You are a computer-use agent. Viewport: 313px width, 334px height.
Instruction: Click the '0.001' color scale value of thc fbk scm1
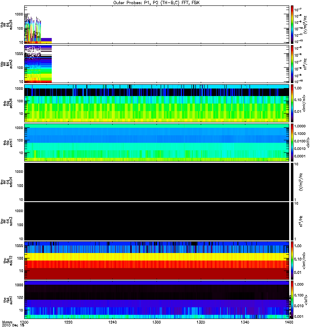click(299, 316)
